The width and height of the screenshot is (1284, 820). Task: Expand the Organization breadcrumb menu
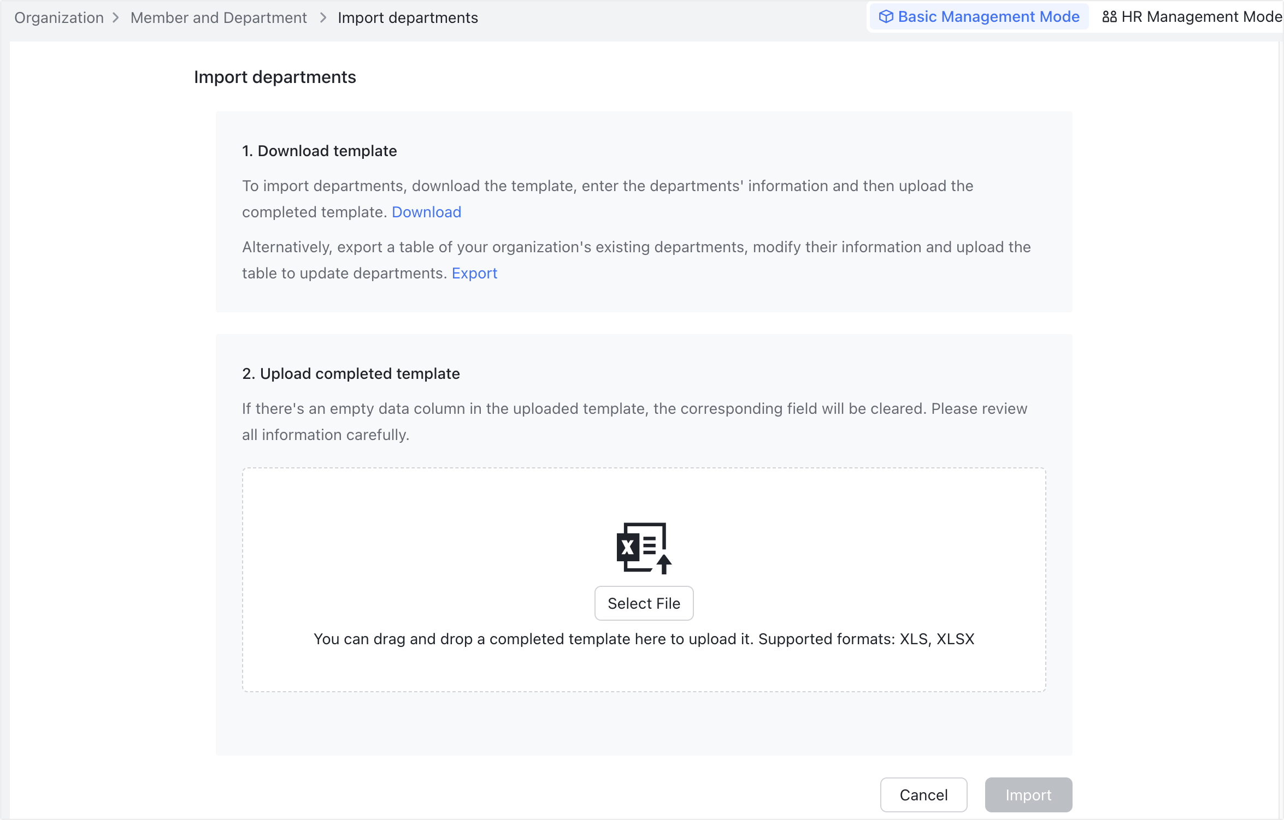58,17
